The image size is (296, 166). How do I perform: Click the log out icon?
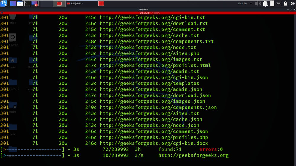tap(292, 4)
